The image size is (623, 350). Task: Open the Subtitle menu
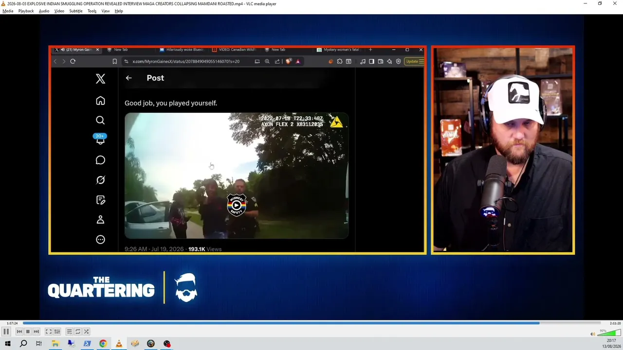click(76, 11)
